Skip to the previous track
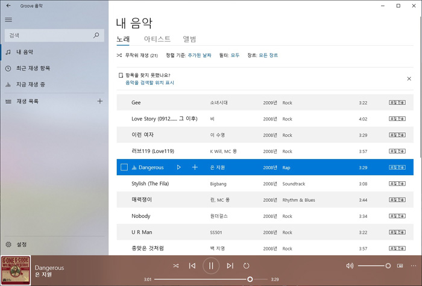The image size is (422, 286). point(192,266)
